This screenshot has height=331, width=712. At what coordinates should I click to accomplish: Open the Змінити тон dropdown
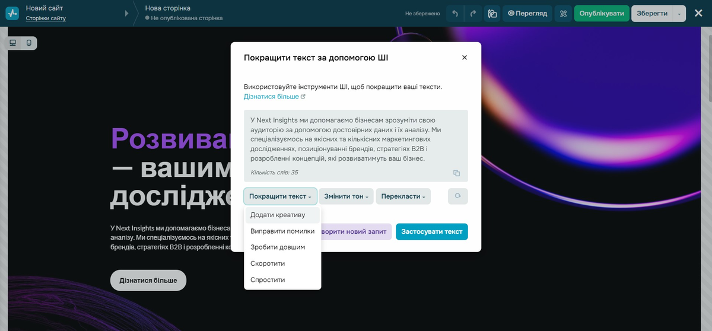(x=347, y=196)
